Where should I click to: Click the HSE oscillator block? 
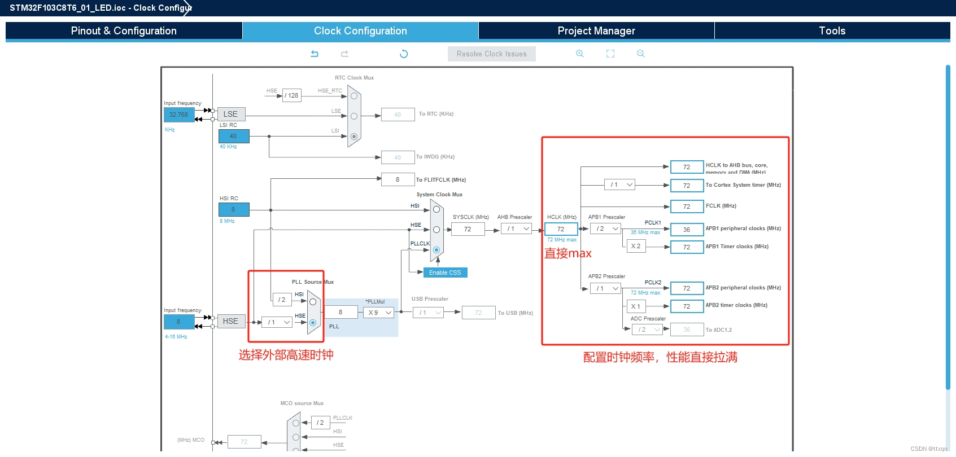(x=231, y=321)
